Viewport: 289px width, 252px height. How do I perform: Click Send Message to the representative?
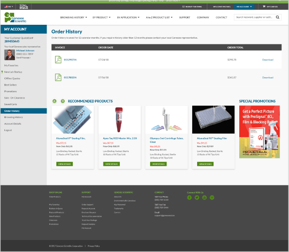24,58
